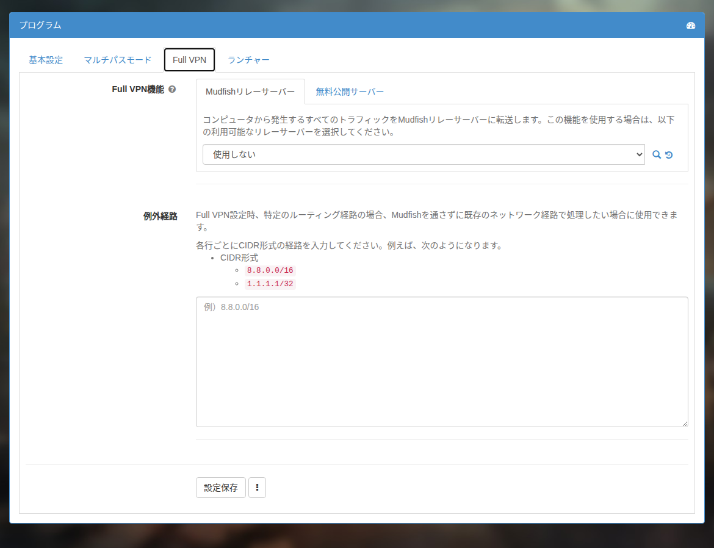This screenshot has height=548, width=714.
Task: Click the refresh history icon beside server dropdown
Action: [x=669, y=155]
